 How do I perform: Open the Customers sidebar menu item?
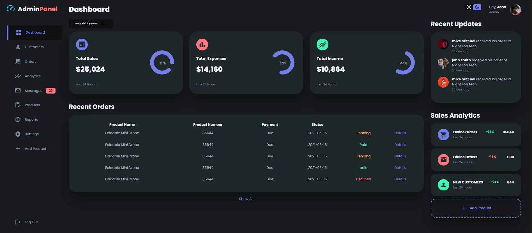(34, 47)
